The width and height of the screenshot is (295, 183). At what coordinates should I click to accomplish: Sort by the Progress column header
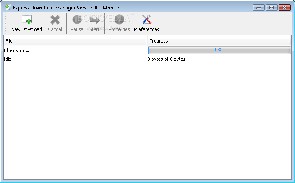[x=219, y=41]
